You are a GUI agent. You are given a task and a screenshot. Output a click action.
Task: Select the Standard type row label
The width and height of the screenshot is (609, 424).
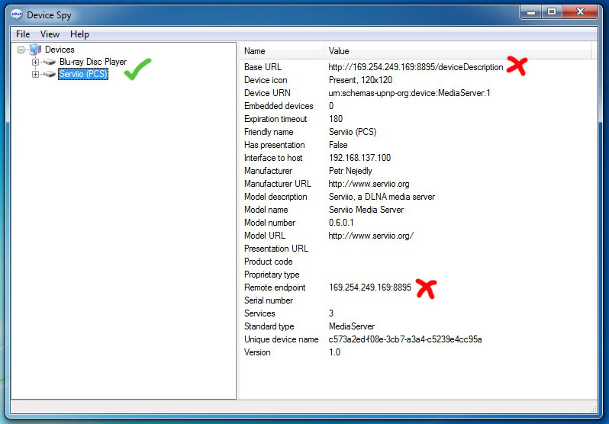pos(269,326)
